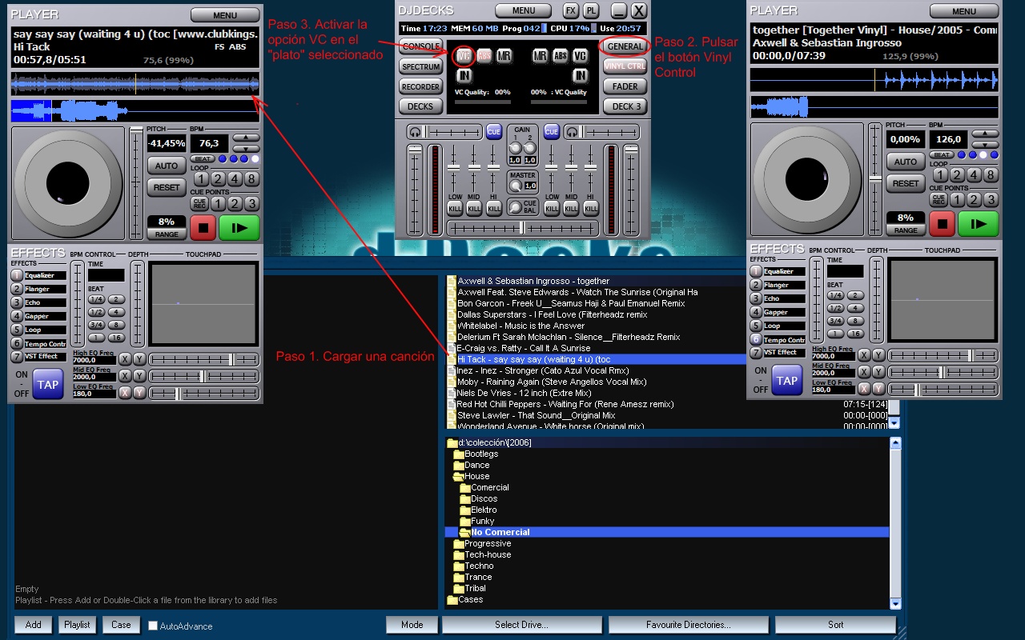Toggle left deck ABS mode button
The height and width of the screenshot is (640, 1025).
click(x=484, y=55)
